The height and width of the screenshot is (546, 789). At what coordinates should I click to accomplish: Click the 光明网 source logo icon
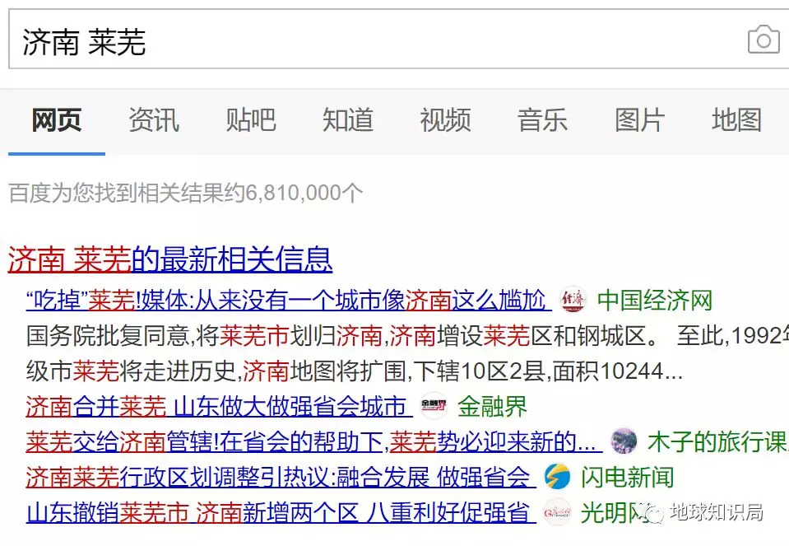point(557,512)
